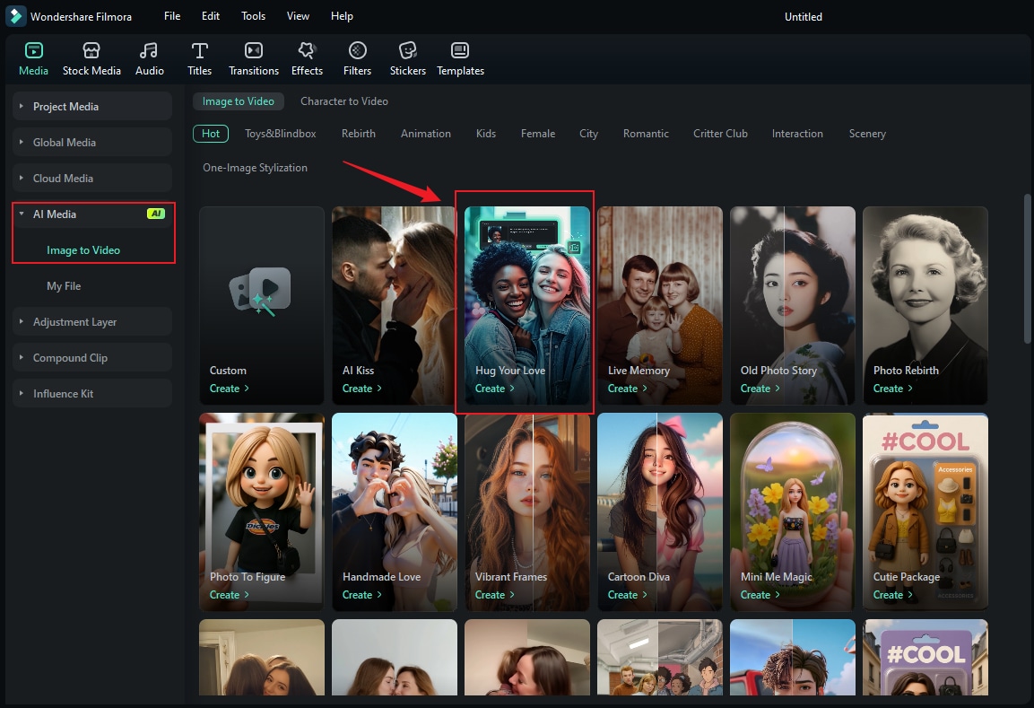Click Create on the Custom card
This screenshot has width=1034, height=708.
click(x=229, y=389)
